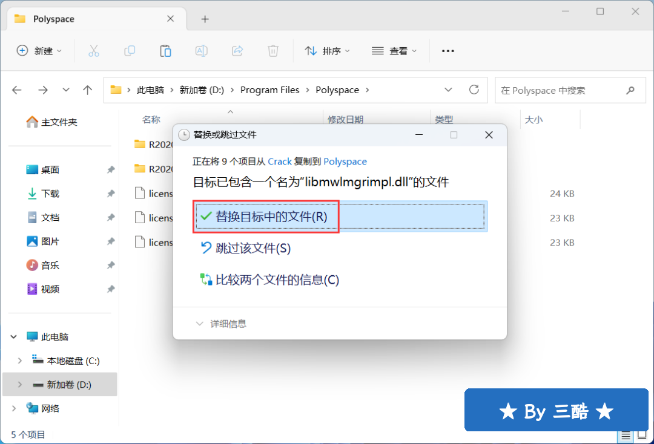Add a new tab with plus button
Viewport: 654px width, 444px height.
205,19
